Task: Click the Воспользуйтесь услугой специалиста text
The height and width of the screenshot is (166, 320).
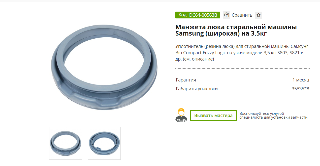Action: click(273, 116)
